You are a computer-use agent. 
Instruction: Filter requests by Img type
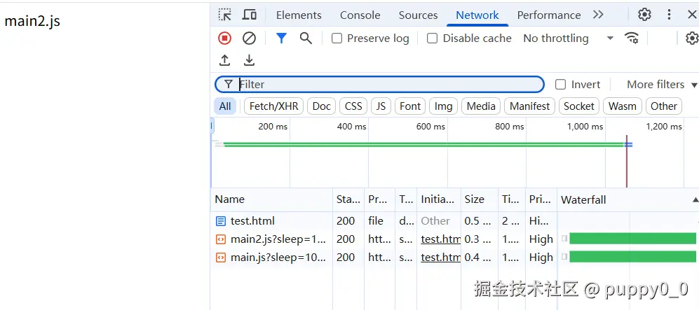443,106
